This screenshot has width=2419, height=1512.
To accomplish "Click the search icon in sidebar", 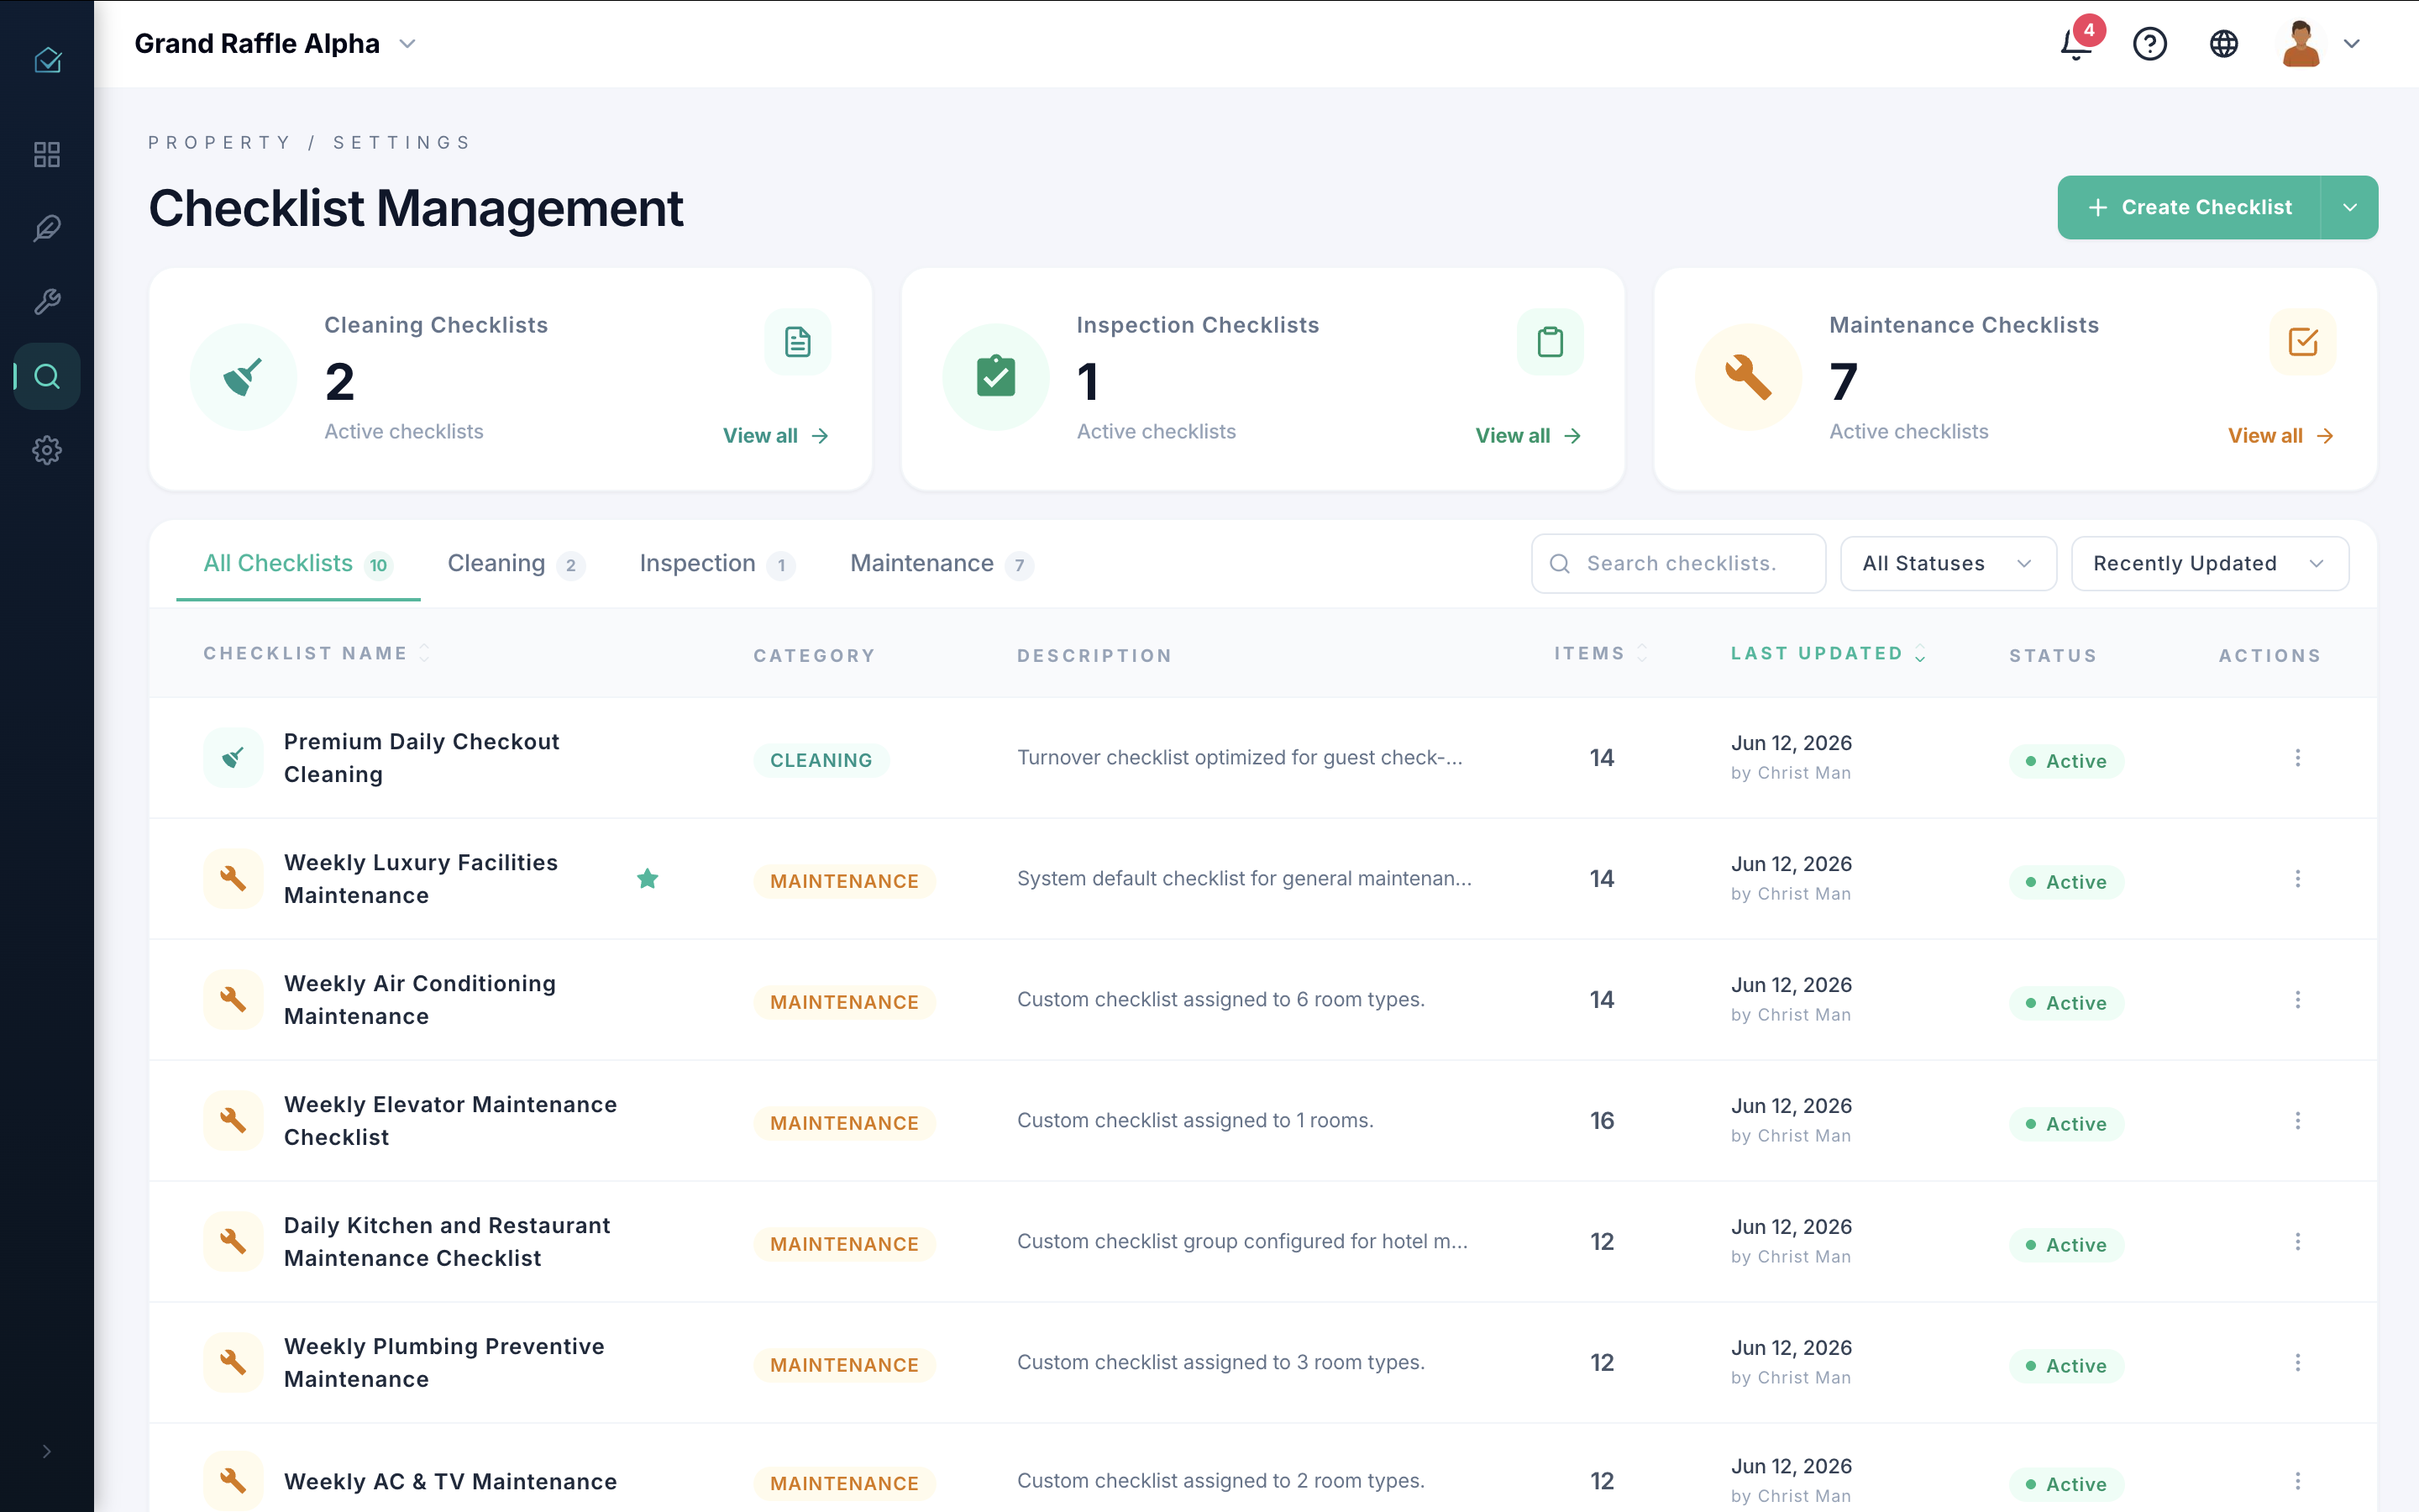I will 47,376.
